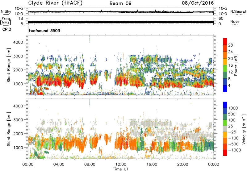Viewport: 247px width, 171px height.
Task: Click the dark blue top of the velocity colorbar
Action: tap(225, 105)
